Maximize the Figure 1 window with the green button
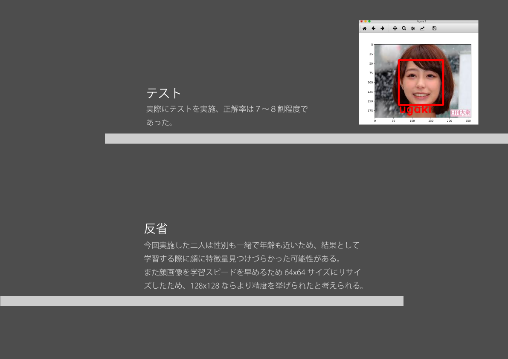Image resolution: width=508 pixels, height=359 pixels. [369, 21]
